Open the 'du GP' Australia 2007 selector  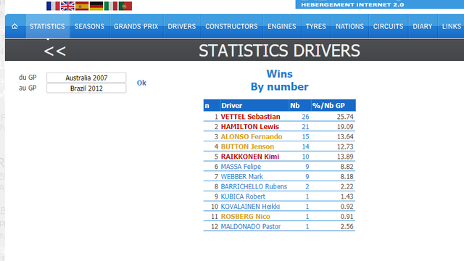click(86, 78)
